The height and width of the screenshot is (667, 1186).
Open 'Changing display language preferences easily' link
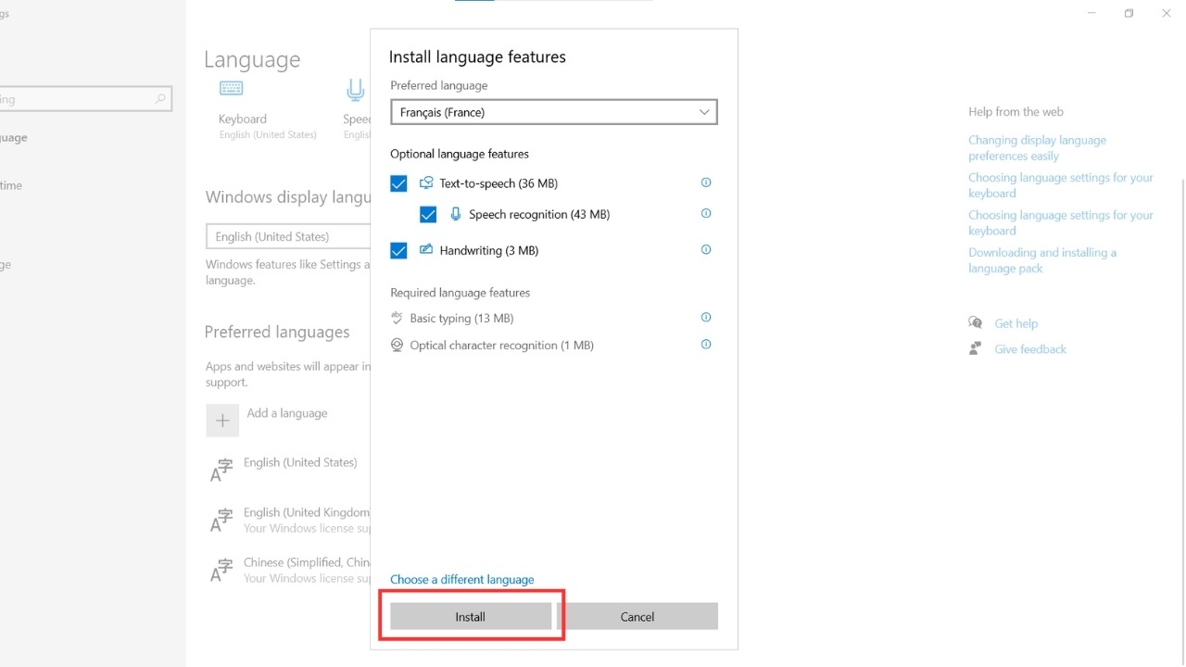tap(1038, 148)
